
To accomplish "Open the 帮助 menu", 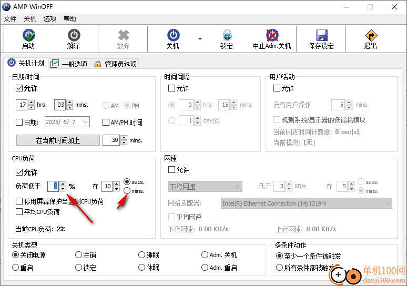I will (70, 19).
